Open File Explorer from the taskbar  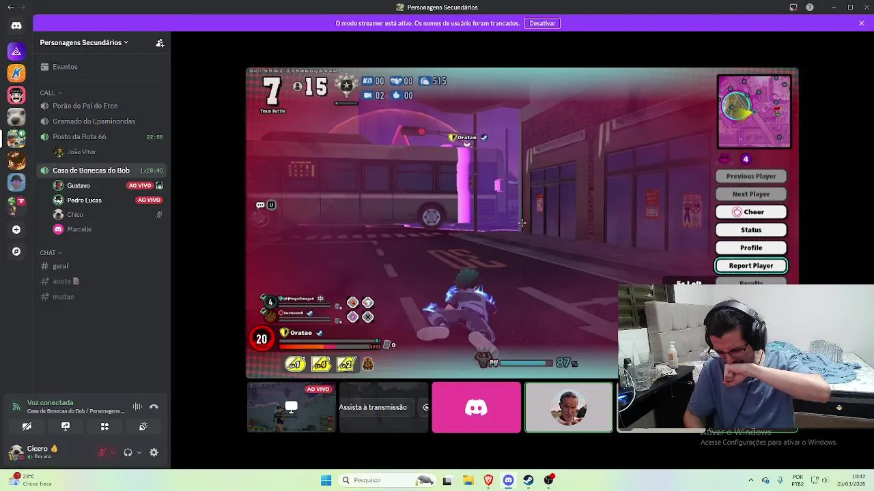pyautogui.click(x=468, y=480)
